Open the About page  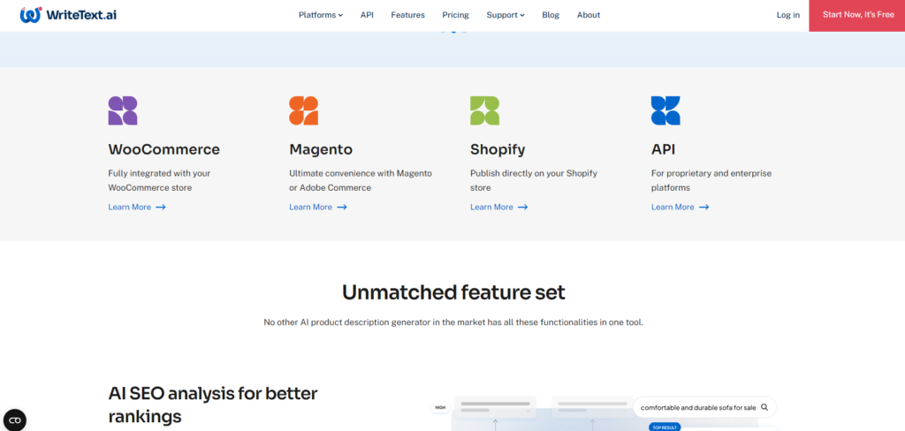588,15
